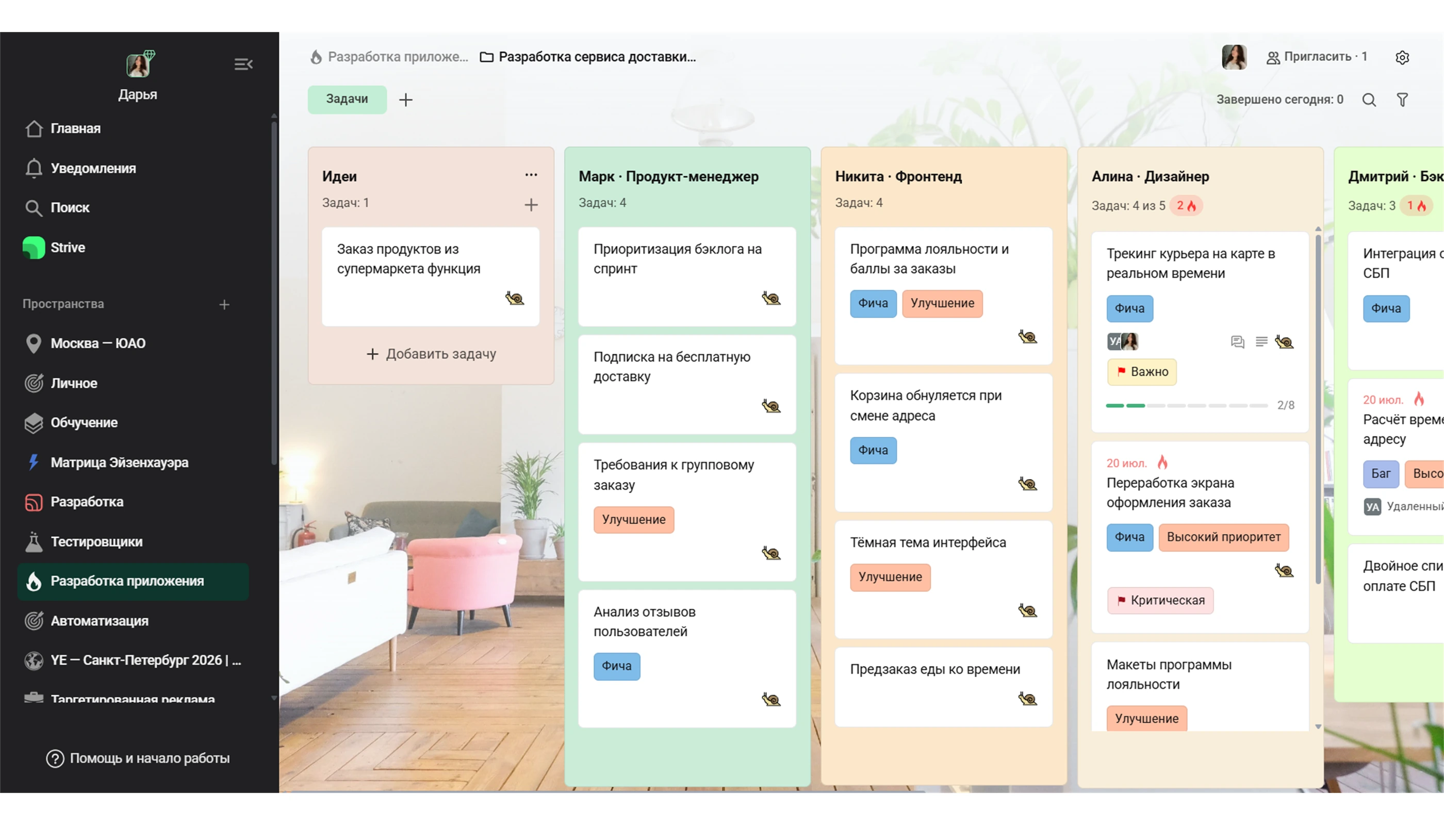
Task: Expand the Разработка приложе... breadcrumb
Action: 390,57
